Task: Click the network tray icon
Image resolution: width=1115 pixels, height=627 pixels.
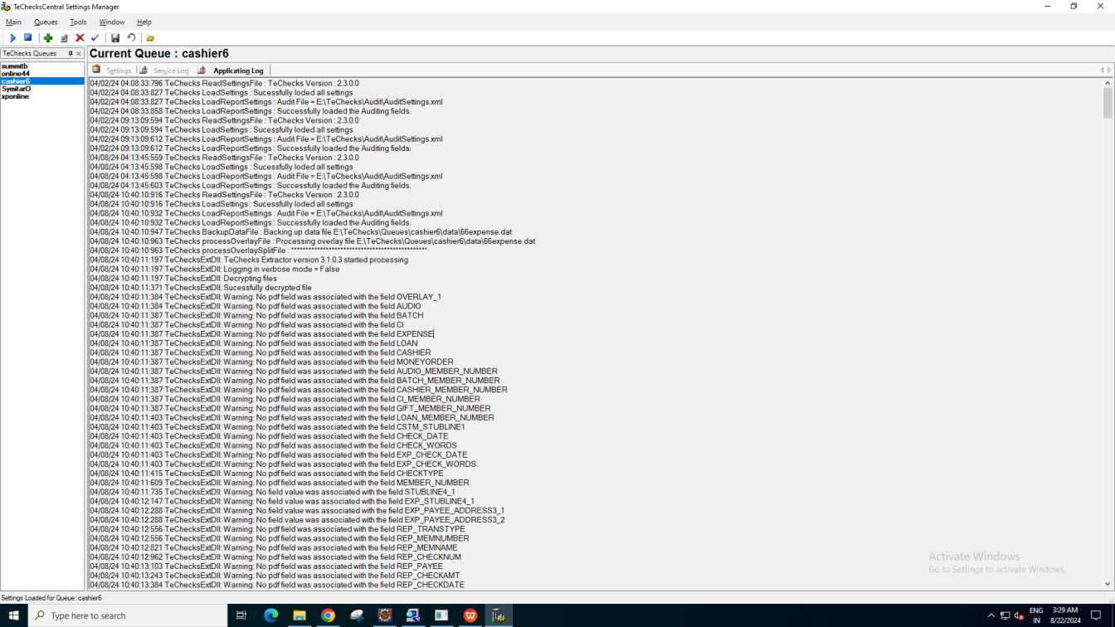Action: (x=1005, y=615)
